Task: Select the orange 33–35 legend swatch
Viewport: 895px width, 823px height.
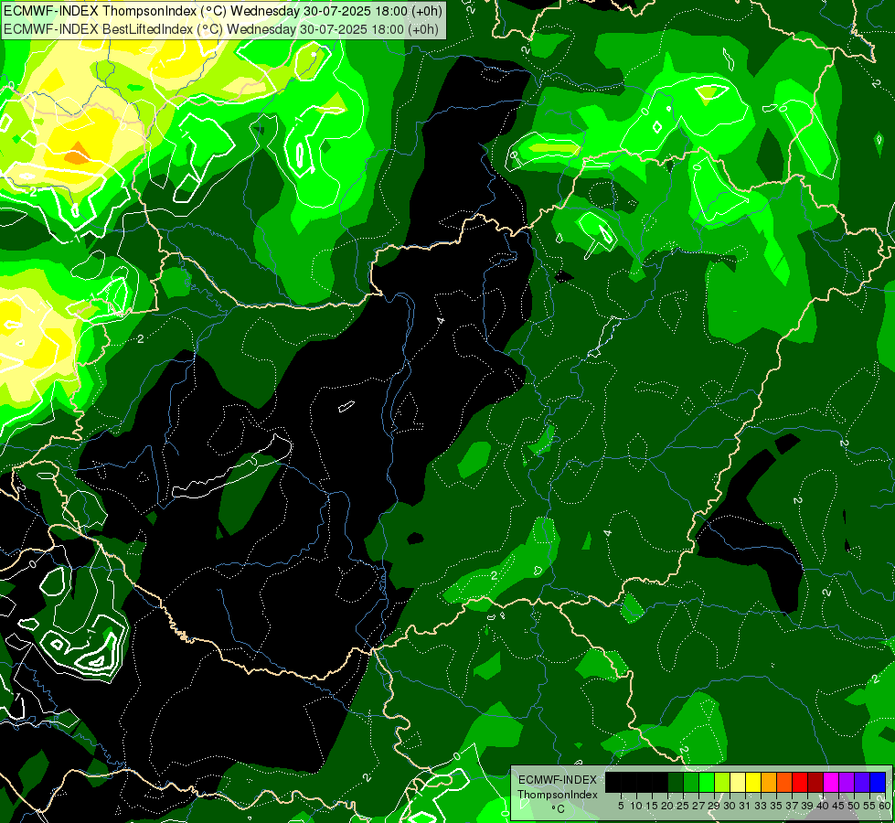Action: [769, 782]
